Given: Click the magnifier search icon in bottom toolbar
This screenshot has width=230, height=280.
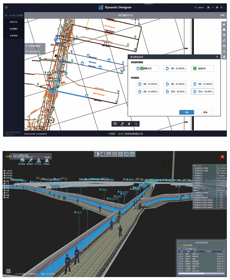Looking at the screenshot, I should 136,124.
